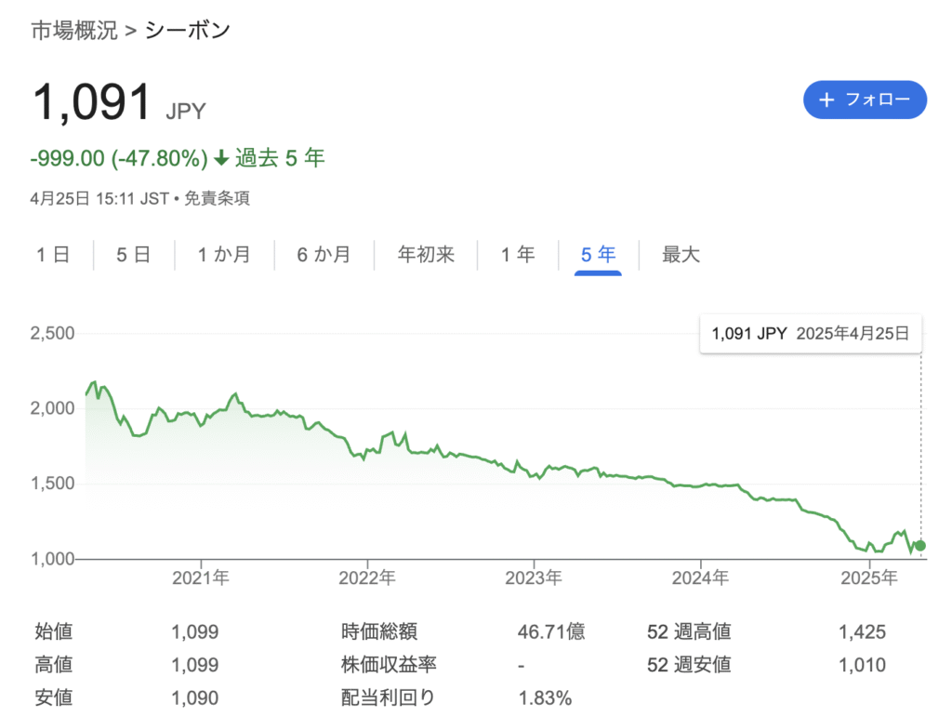Click the plus icon in the follow button
This screenshot has width=952, height=717.
coord(826,100)
